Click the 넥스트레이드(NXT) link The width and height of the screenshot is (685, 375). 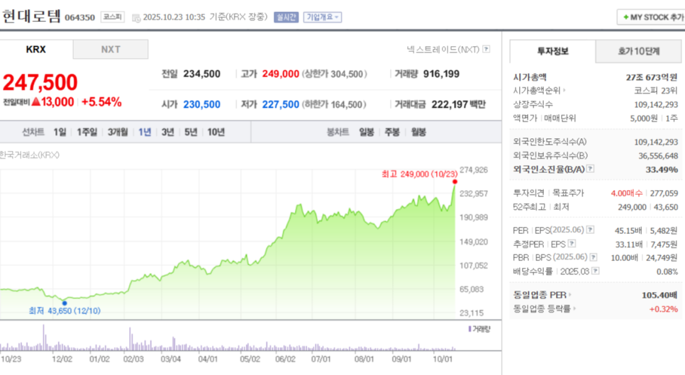[x=443, y=50]
